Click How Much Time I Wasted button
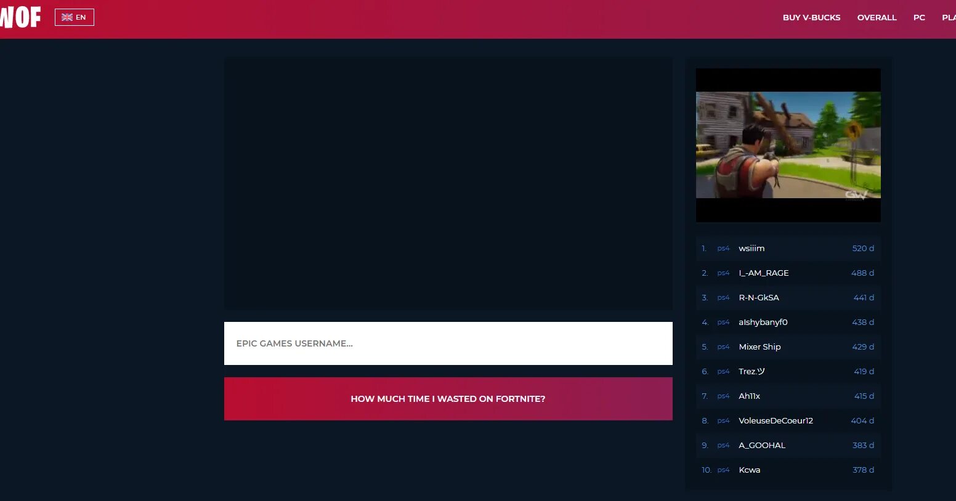 tap(448, 399)
